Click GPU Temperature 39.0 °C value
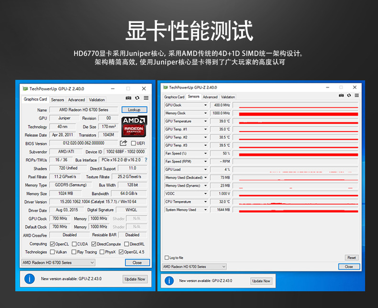This screenshot has height=308, width=378. click(x=221, y=121)
